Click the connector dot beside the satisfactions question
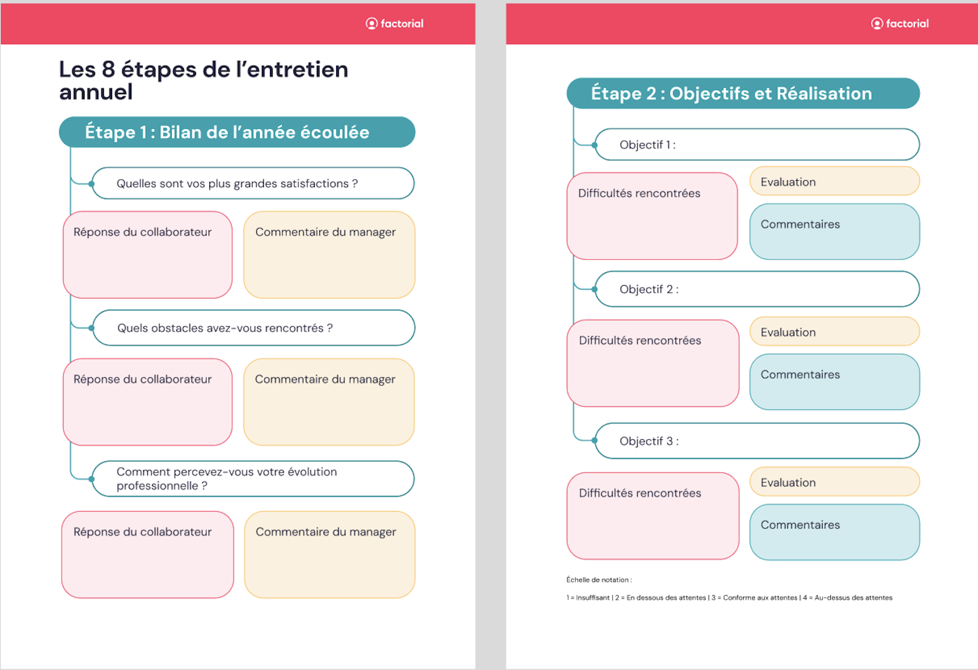The width and height of the screenshot is (978, 670). [x=92, y=183]
